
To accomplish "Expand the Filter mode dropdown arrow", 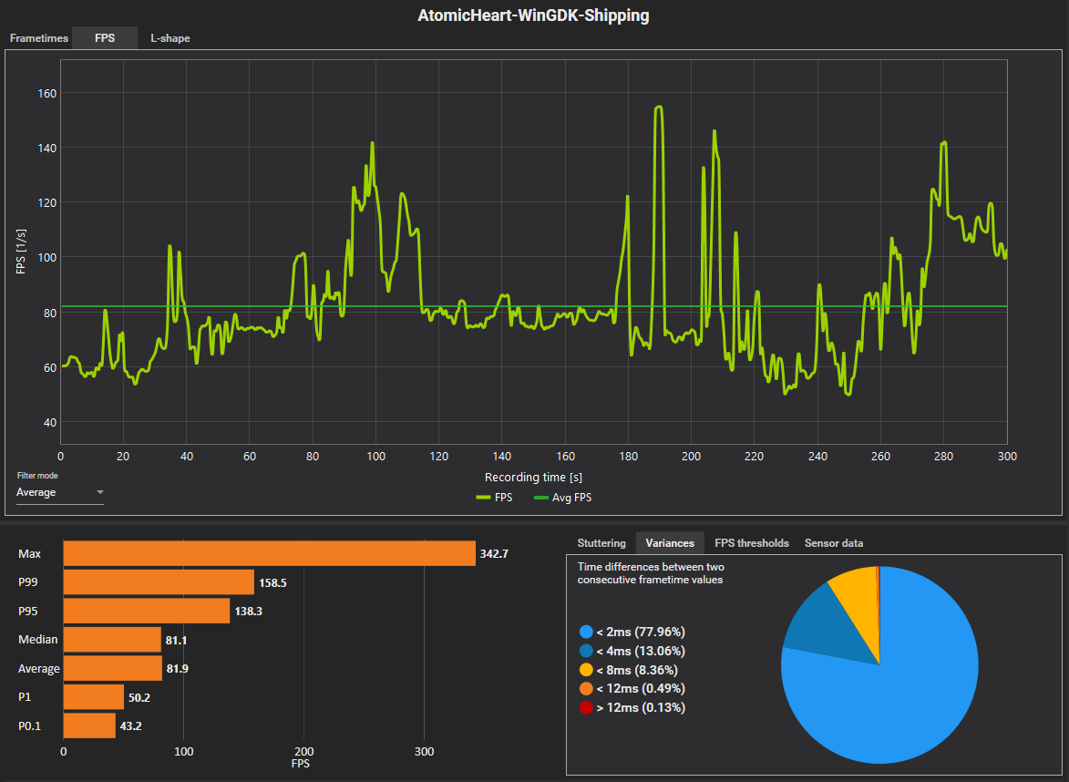I will click(x=99, y=492).
